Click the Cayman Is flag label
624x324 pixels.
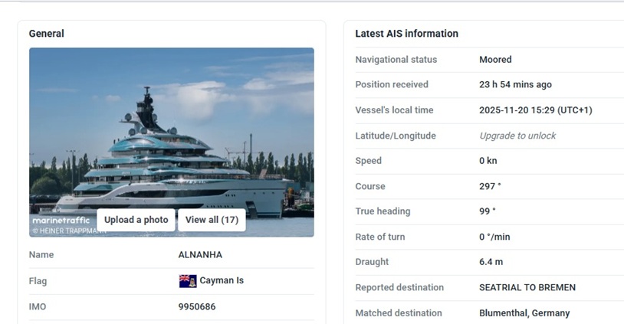pos(222,280)
